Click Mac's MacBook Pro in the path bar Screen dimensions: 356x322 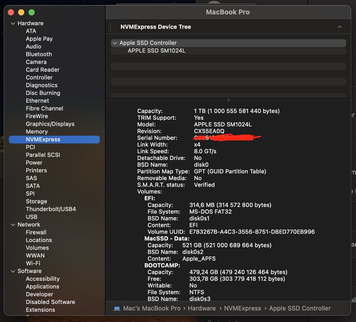tap(151, 309)
